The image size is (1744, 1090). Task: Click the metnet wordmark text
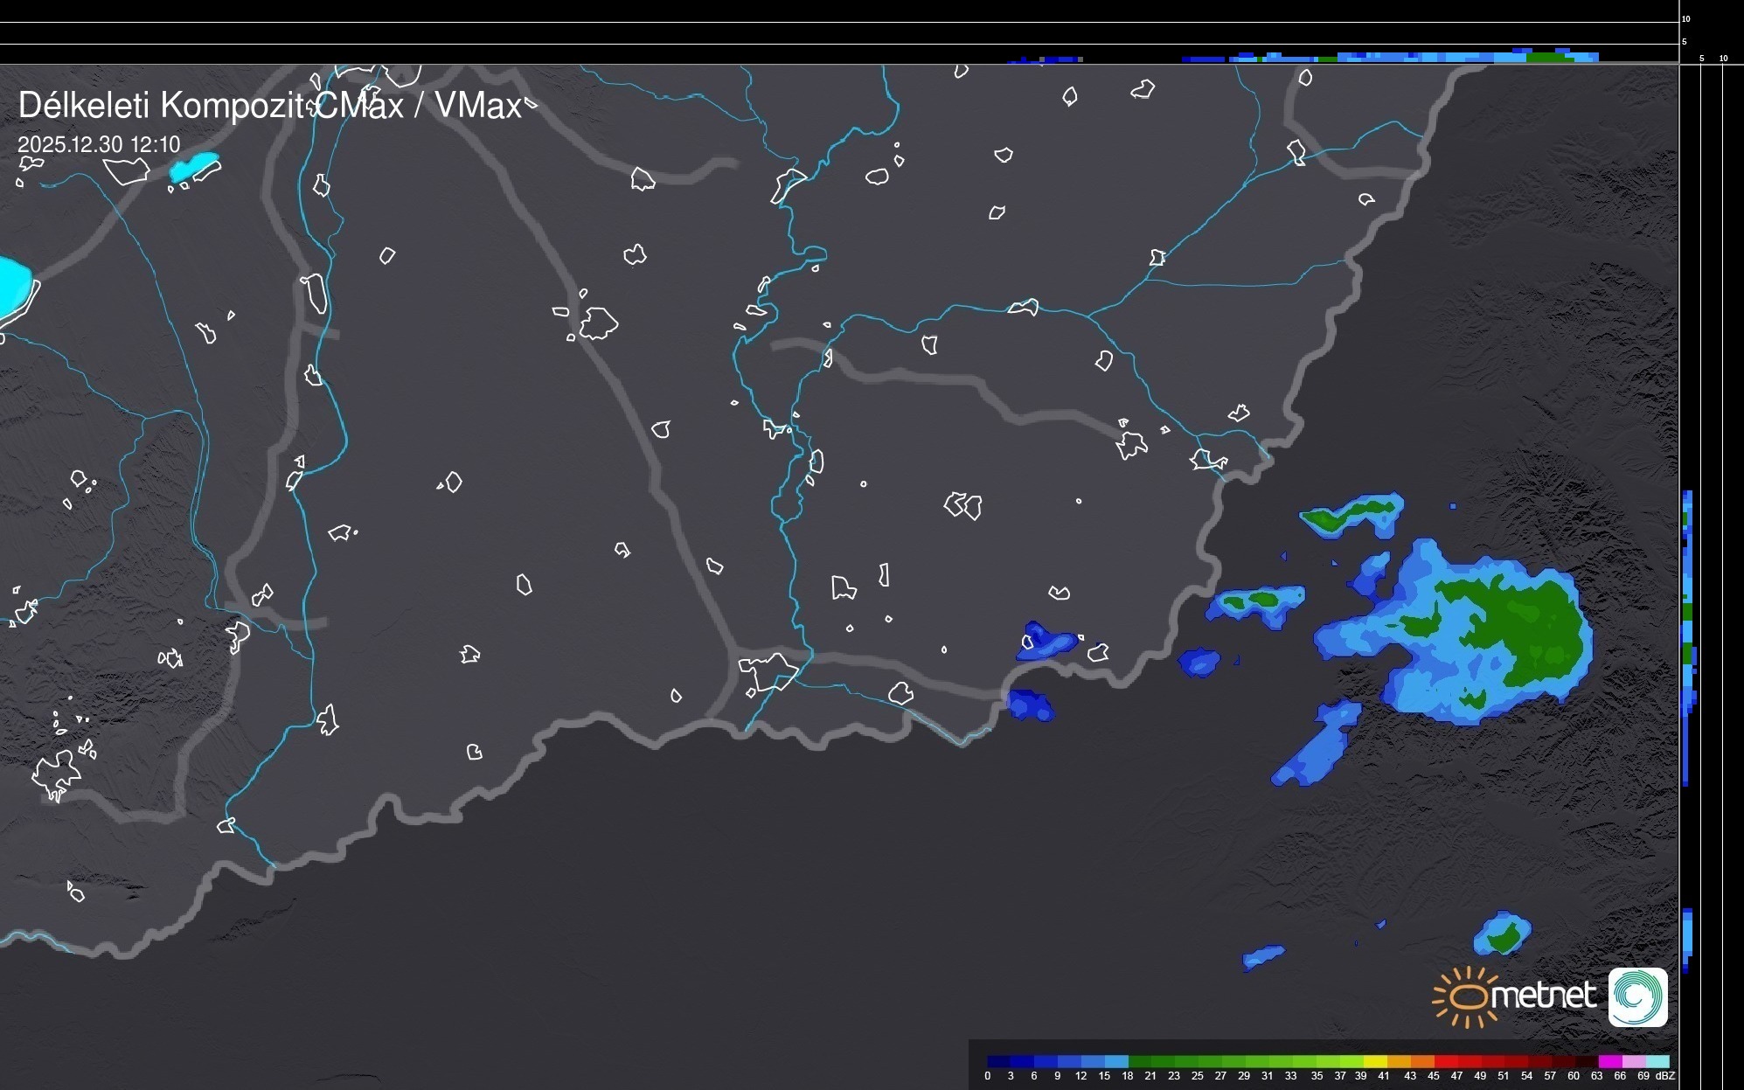(1543, 996)
